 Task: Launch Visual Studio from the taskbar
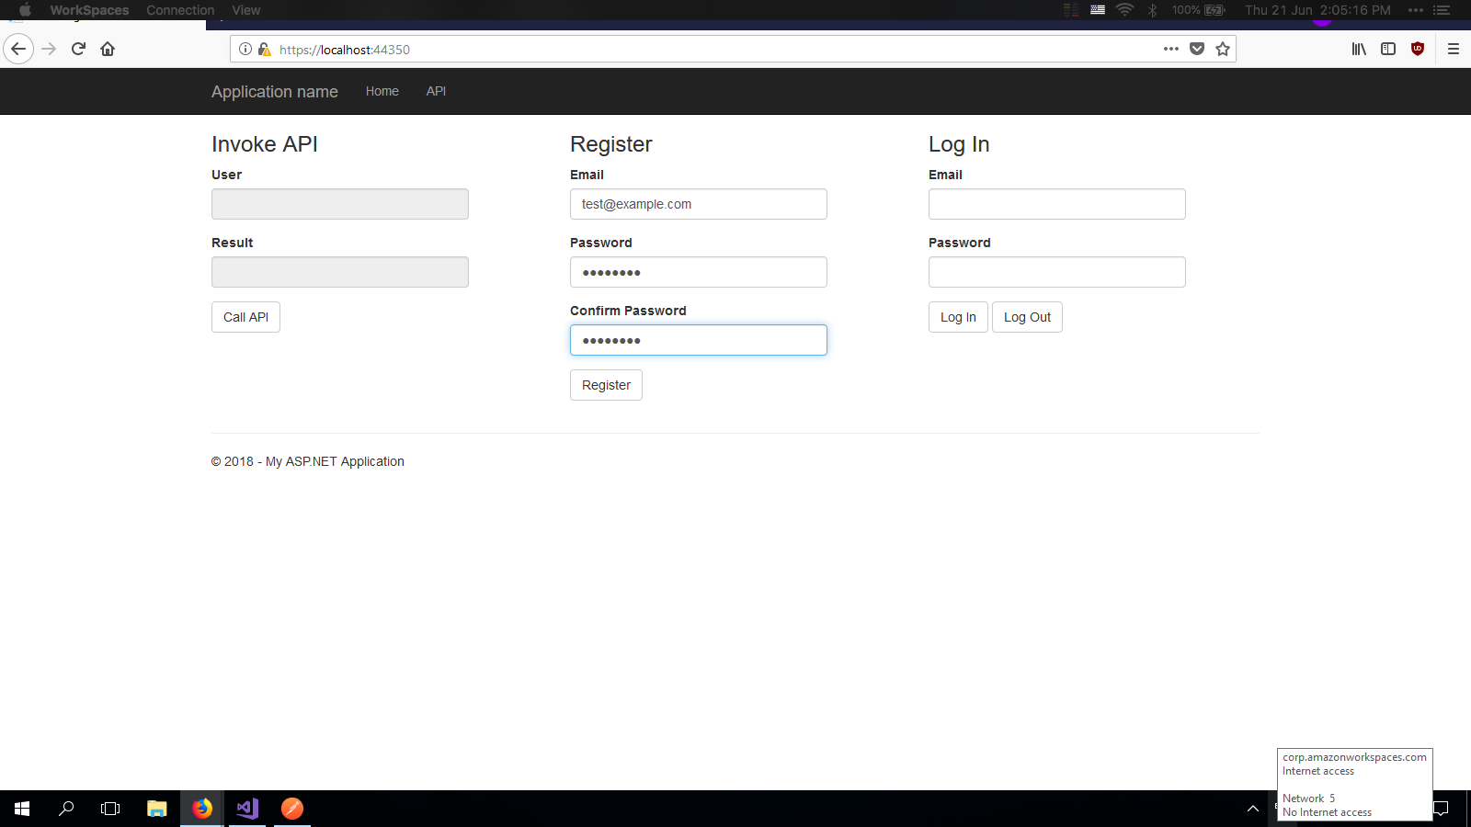245,809
